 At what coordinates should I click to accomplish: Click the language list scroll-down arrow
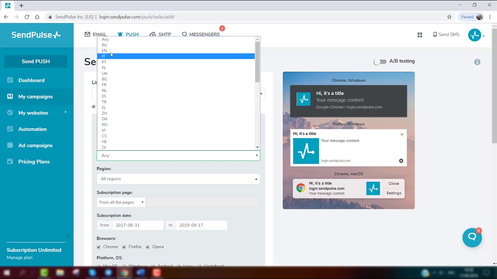(x=257, y=147)
